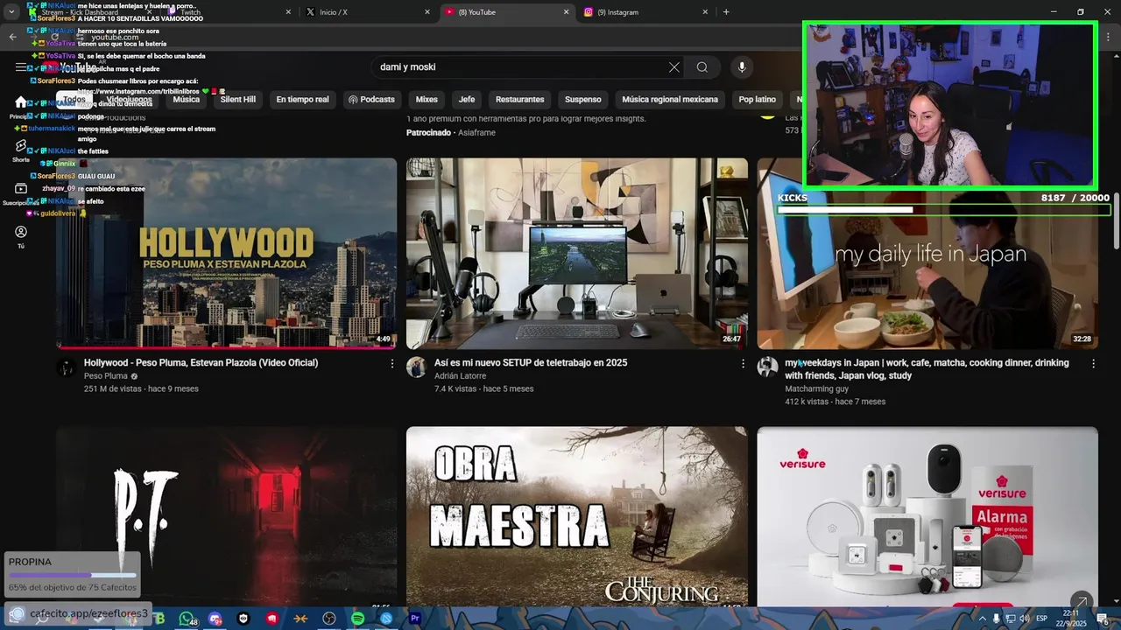The width and height of the screenshot is (1121, 630).
Task: Click the Asiaframe sponsor link
Action: pyautogui.click(x=476, y=133)
